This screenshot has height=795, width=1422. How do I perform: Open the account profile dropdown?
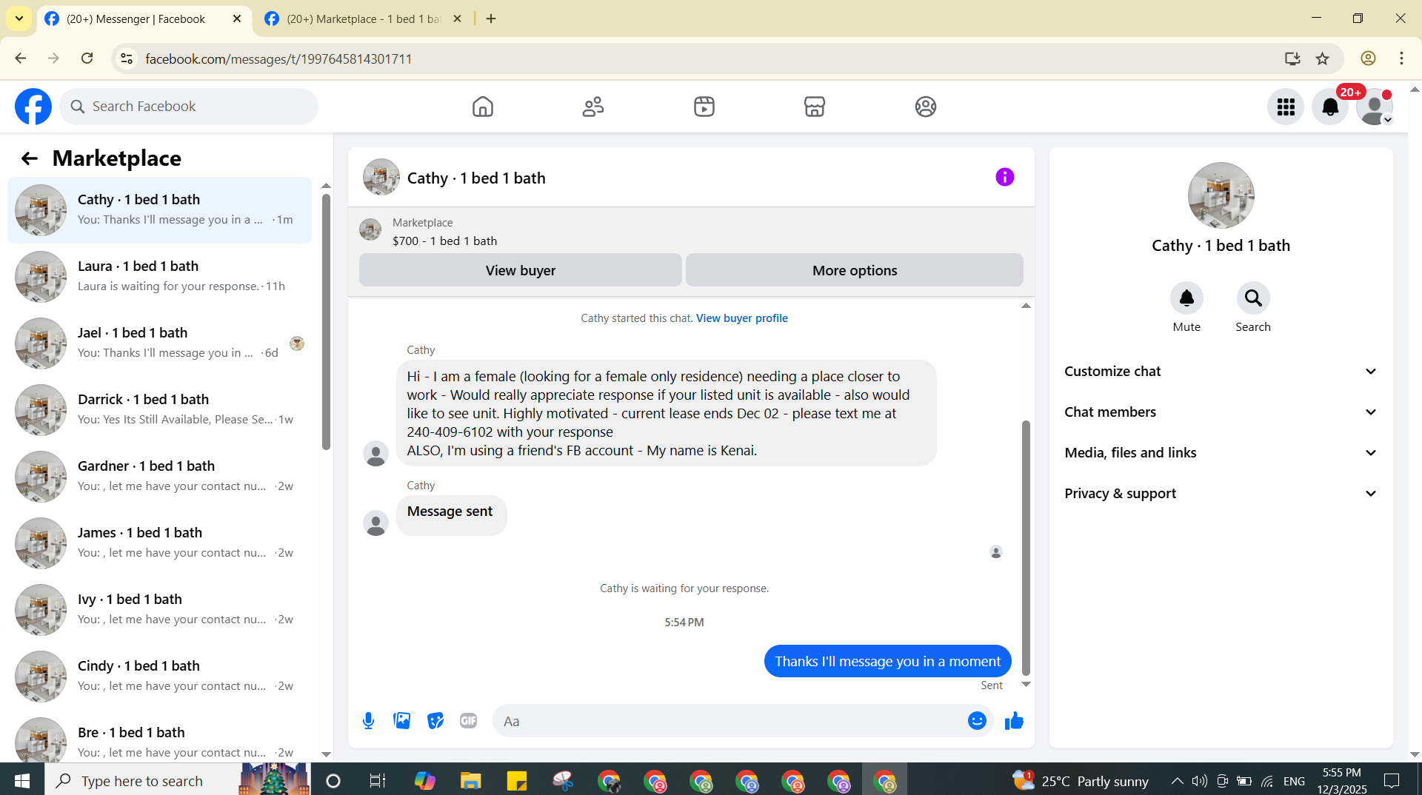[1375, 107]
